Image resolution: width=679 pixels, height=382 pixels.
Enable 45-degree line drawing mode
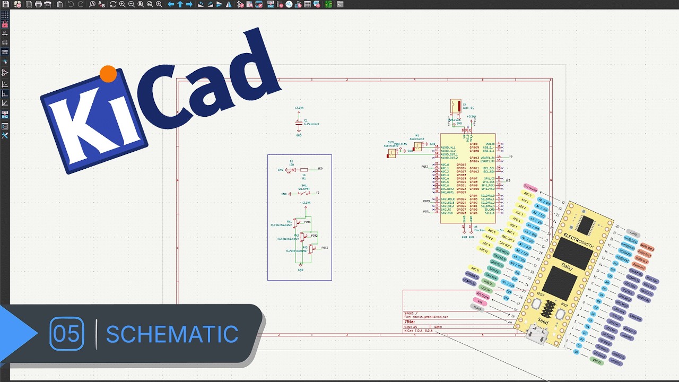5,103
